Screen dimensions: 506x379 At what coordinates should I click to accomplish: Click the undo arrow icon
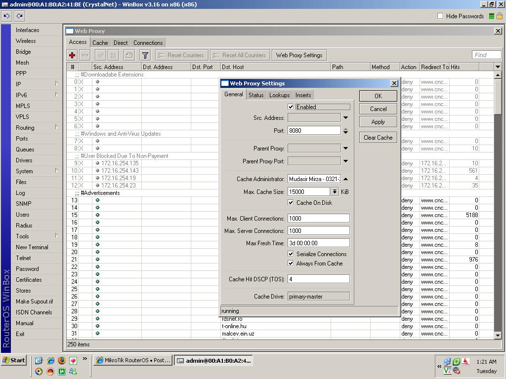coord(6,16)
